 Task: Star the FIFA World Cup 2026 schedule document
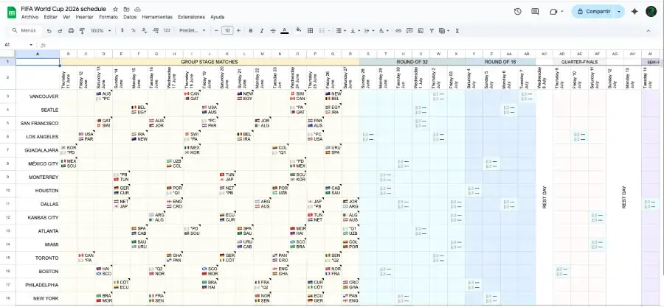(x=116, y=10)
